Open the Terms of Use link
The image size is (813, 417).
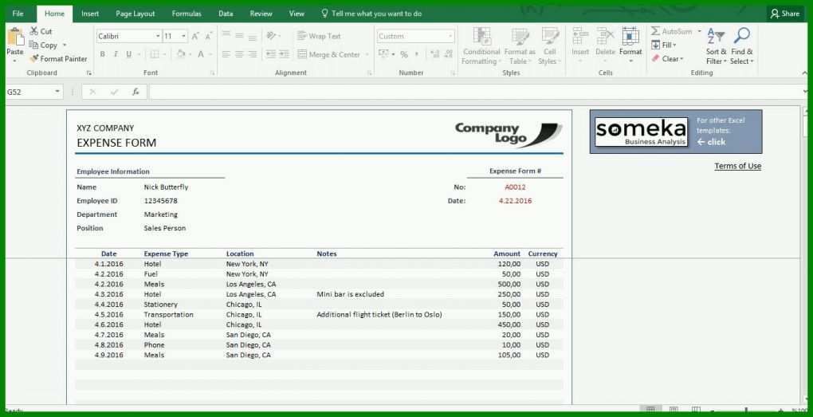[x=738, y=166]
